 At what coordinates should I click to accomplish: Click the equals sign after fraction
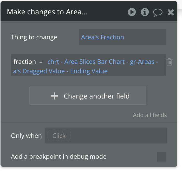(41, 62)
